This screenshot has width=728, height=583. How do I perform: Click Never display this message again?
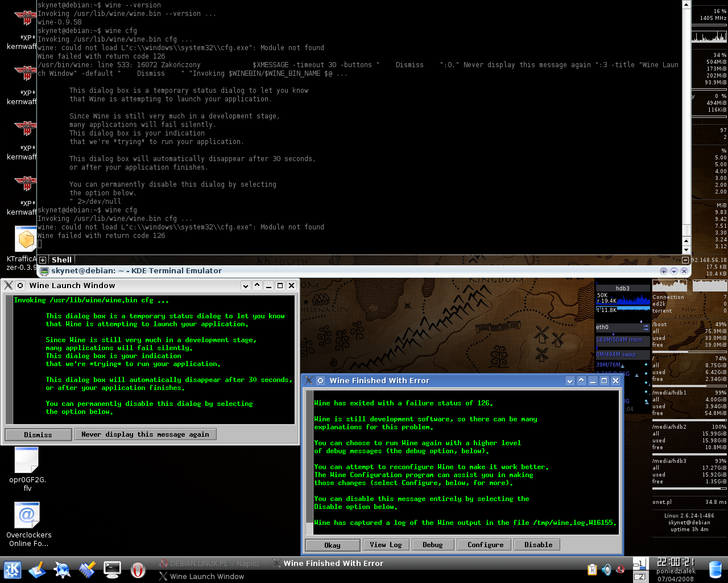tap(145, 434)
